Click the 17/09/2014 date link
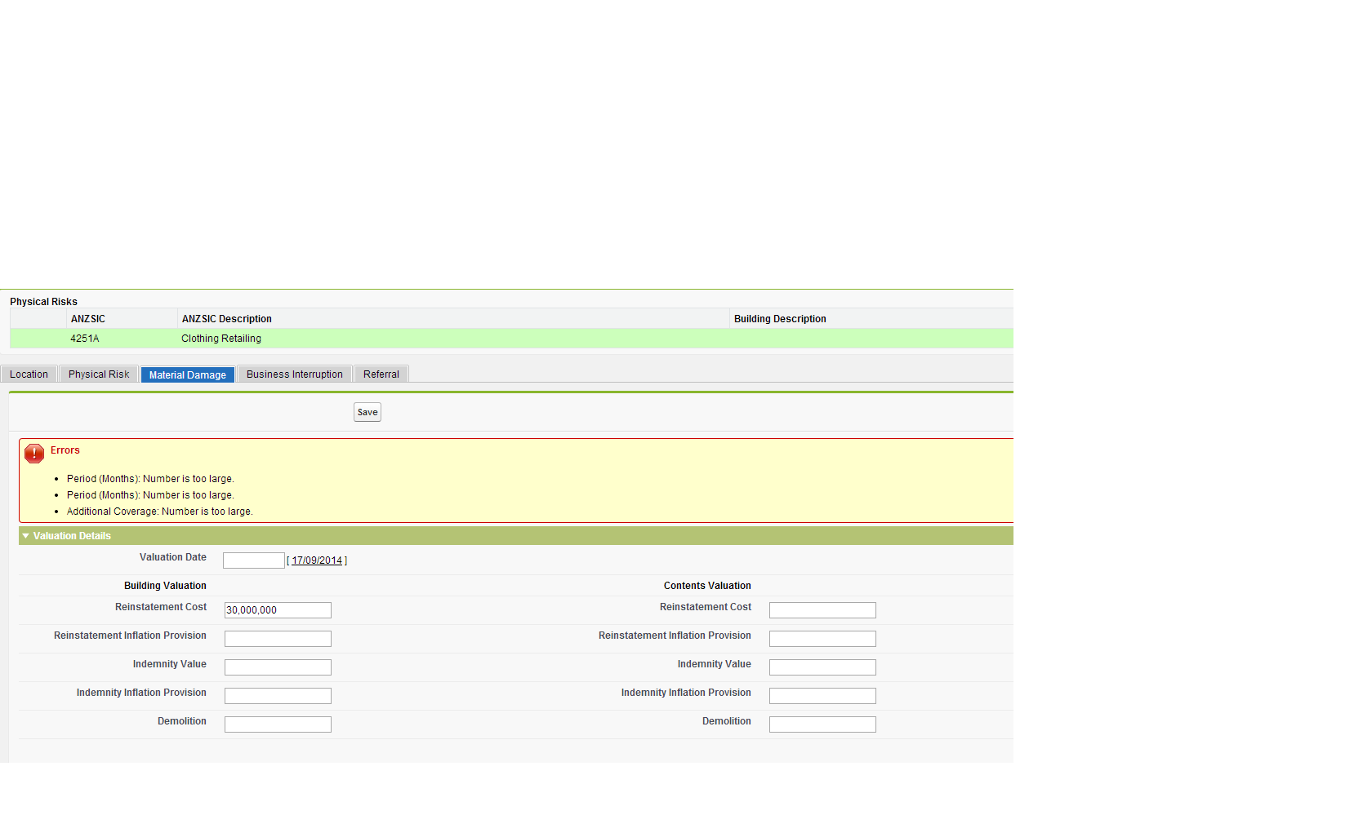Image resolution: width=1372 pixels, height=824 pixels. coord(317,560)
